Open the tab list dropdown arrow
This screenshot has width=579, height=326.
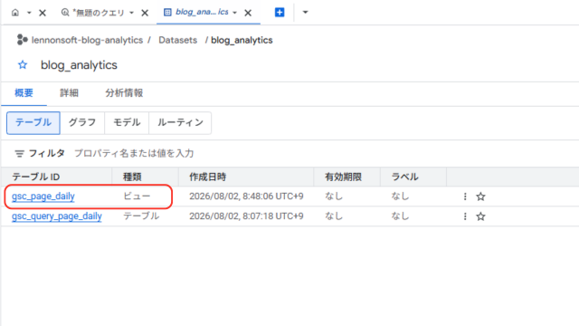305,12
